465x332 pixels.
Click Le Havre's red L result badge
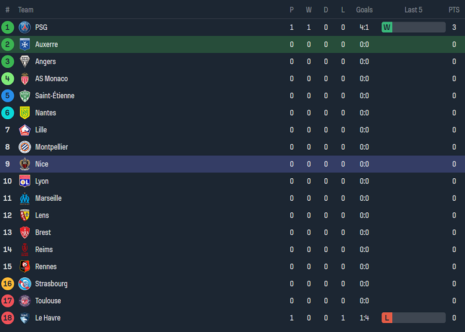click(387, 318)
